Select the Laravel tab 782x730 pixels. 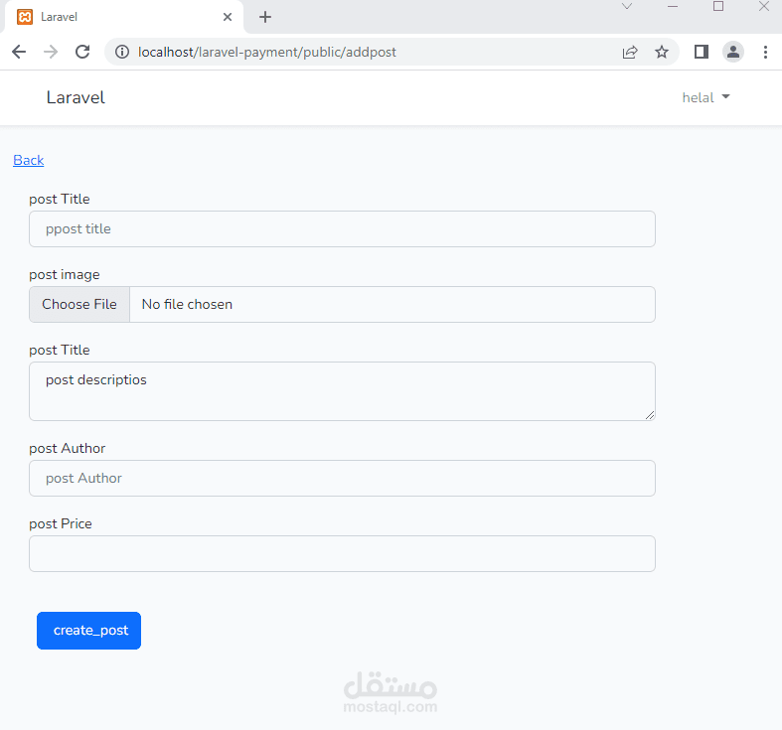coord(123,17)
